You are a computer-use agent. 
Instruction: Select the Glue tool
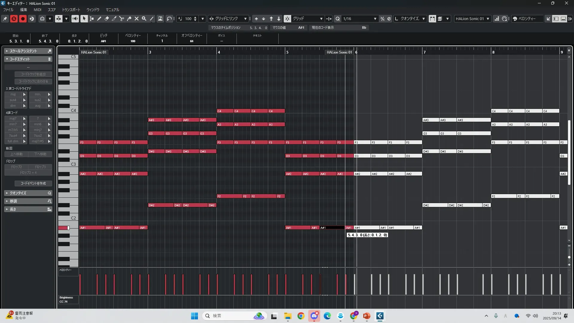(129, 19)
